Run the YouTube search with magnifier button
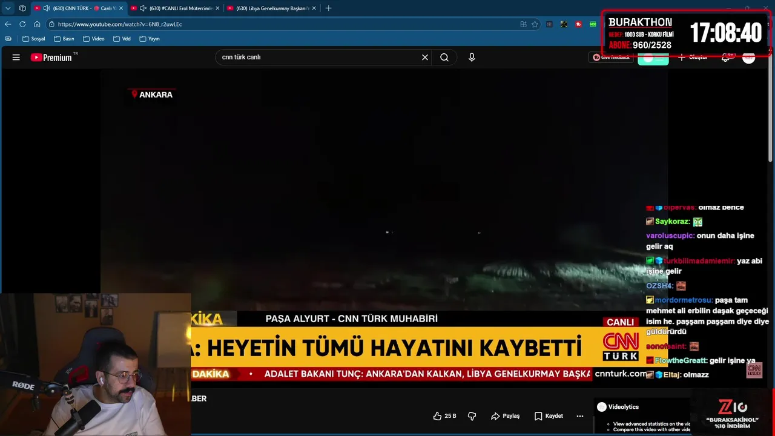This screenshot has height=436, width=775. [444, 58]
